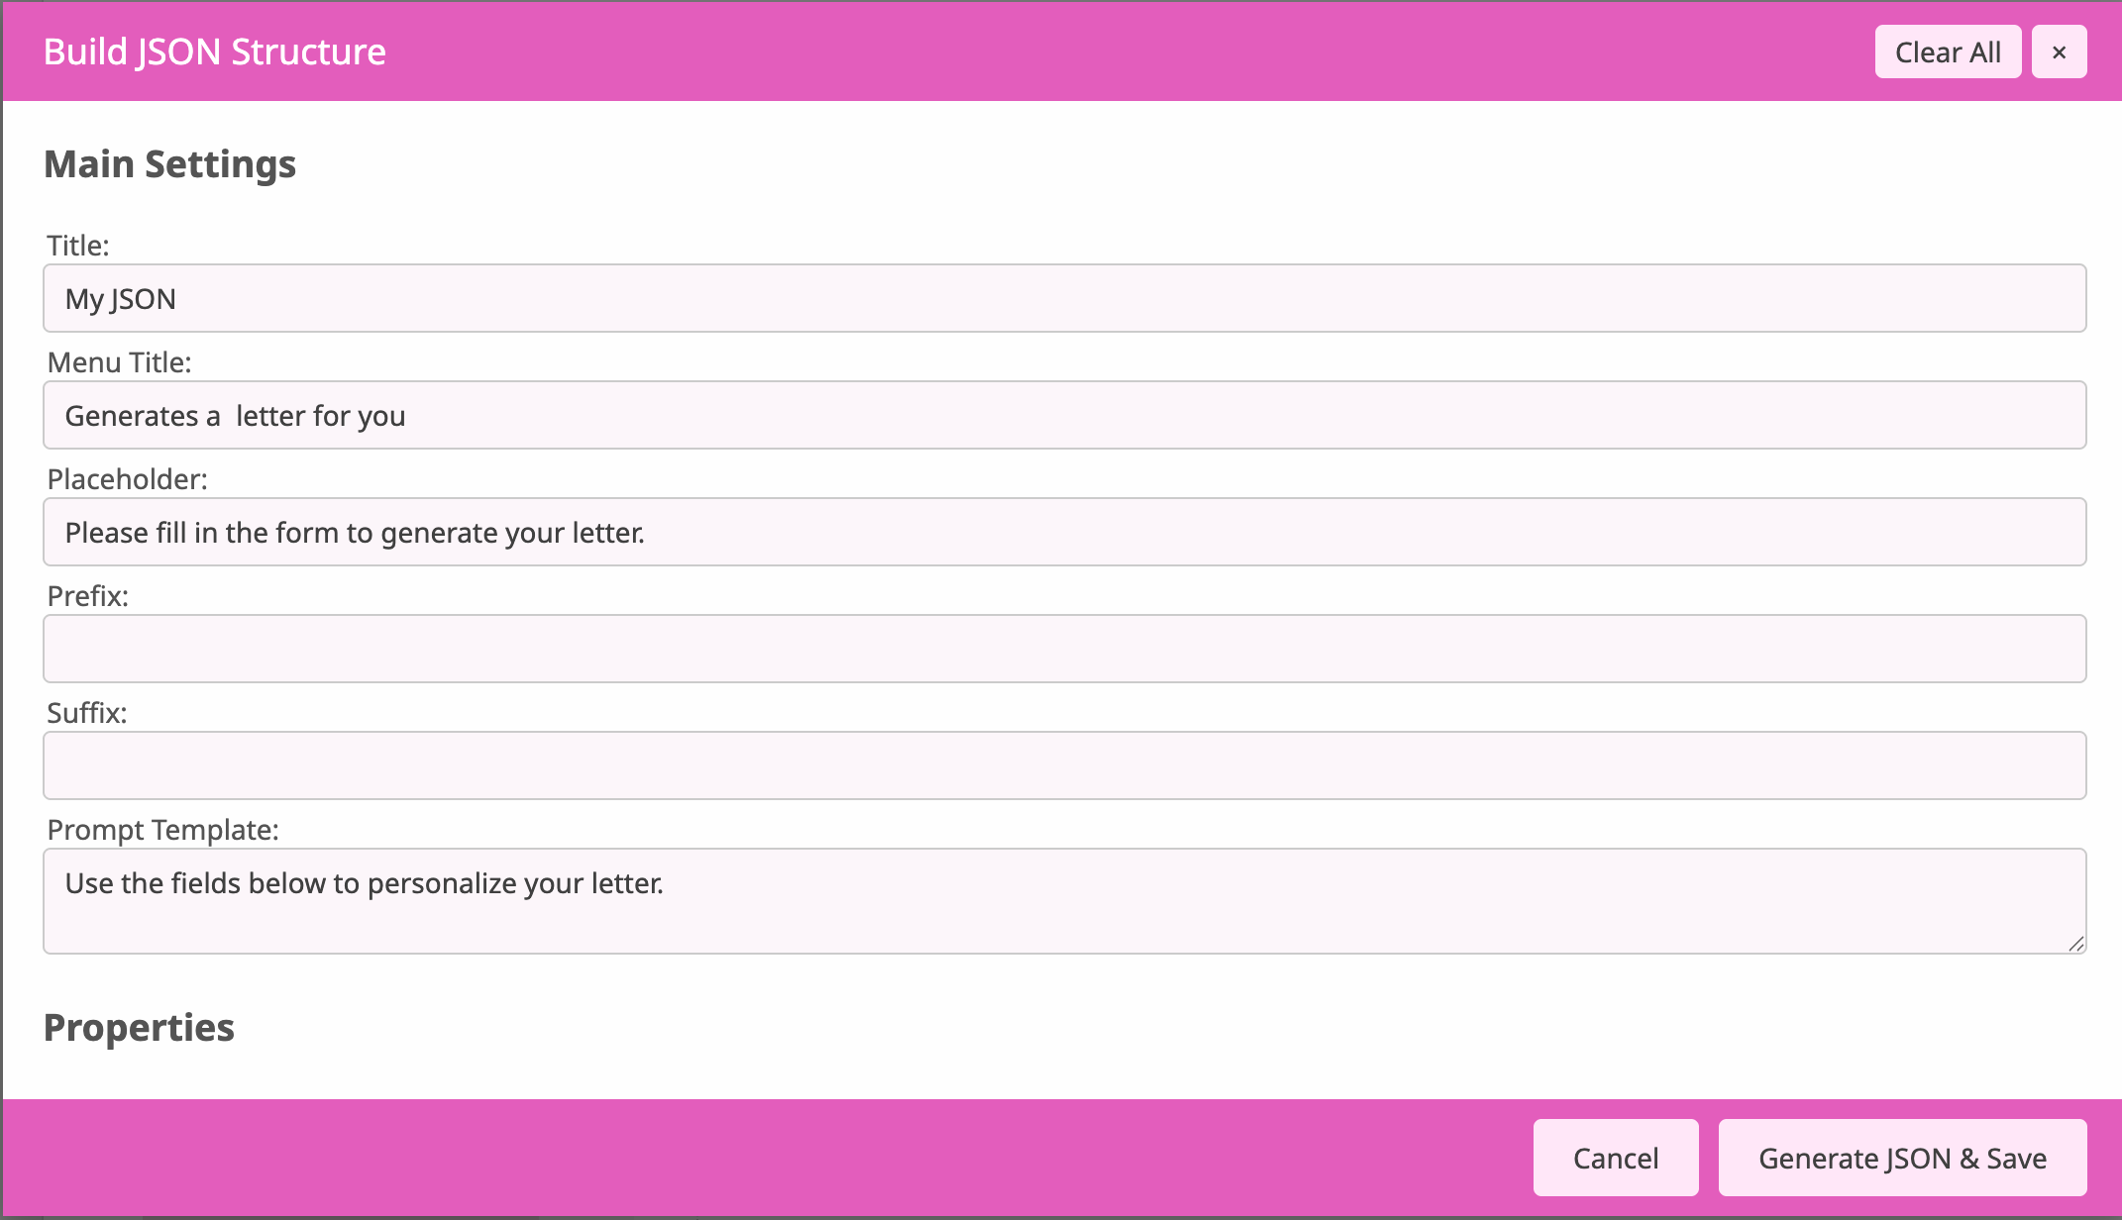Click the empty Prefix input field

click(x=1064, y=649)
